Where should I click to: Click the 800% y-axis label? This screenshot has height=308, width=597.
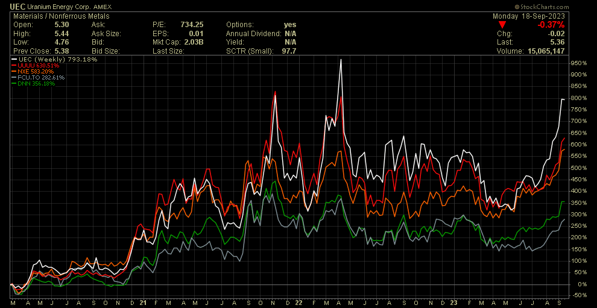(580, 98)
